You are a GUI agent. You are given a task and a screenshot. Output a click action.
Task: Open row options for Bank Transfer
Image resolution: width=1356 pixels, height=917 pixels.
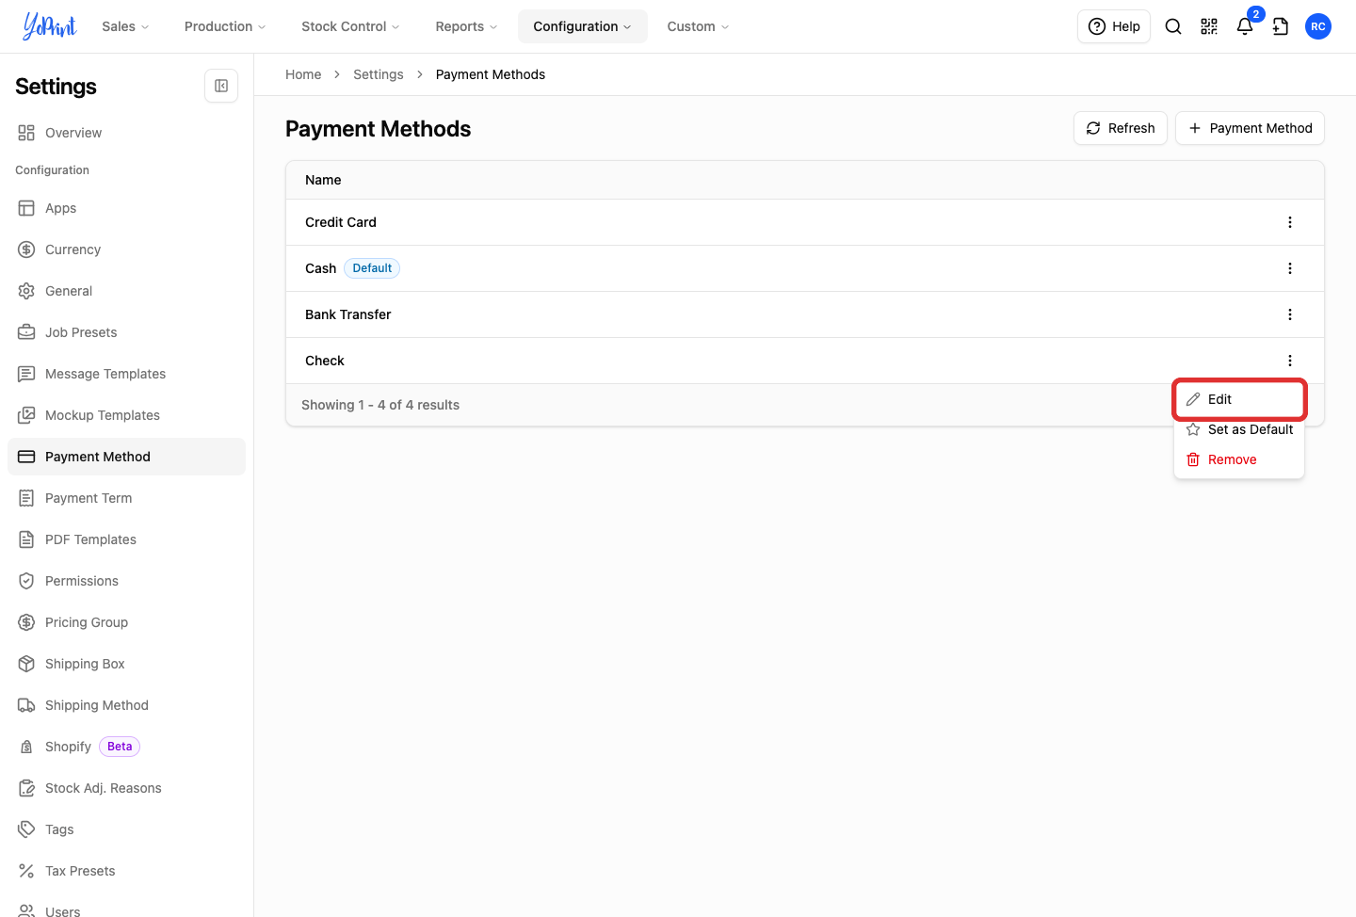[1290, 314]
